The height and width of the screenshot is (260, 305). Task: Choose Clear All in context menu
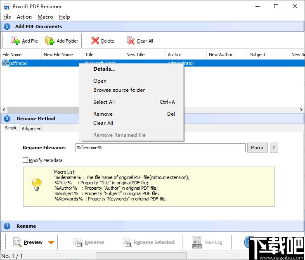[x=131, y=123]
